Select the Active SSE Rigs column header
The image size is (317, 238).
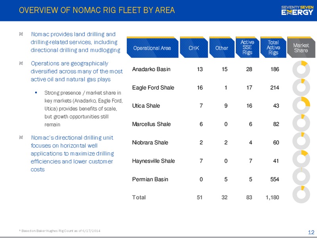point(247,47)
